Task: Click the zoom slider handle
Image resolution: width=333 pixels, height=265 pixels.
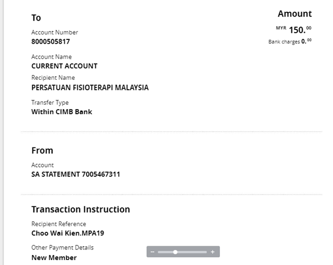Action: click(x=175, y=252)
